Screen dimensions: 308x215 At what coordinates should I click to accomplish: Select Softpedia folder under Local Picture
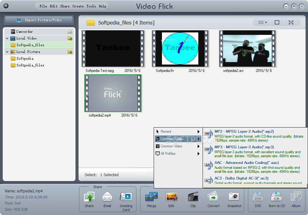(39, 58)
